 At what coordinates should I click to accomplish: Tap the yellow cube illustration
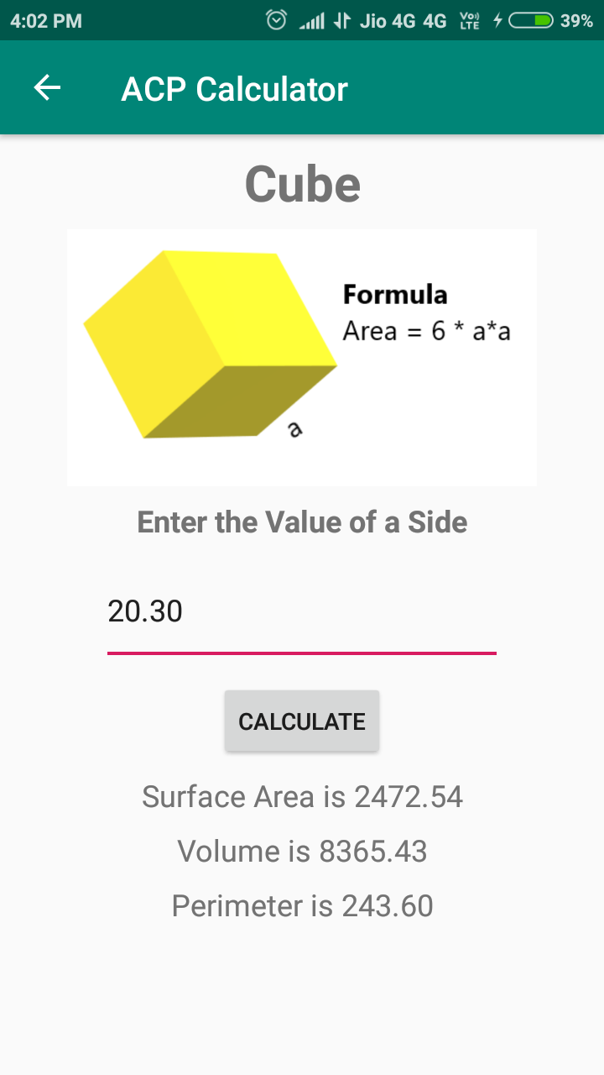[210, 344]
